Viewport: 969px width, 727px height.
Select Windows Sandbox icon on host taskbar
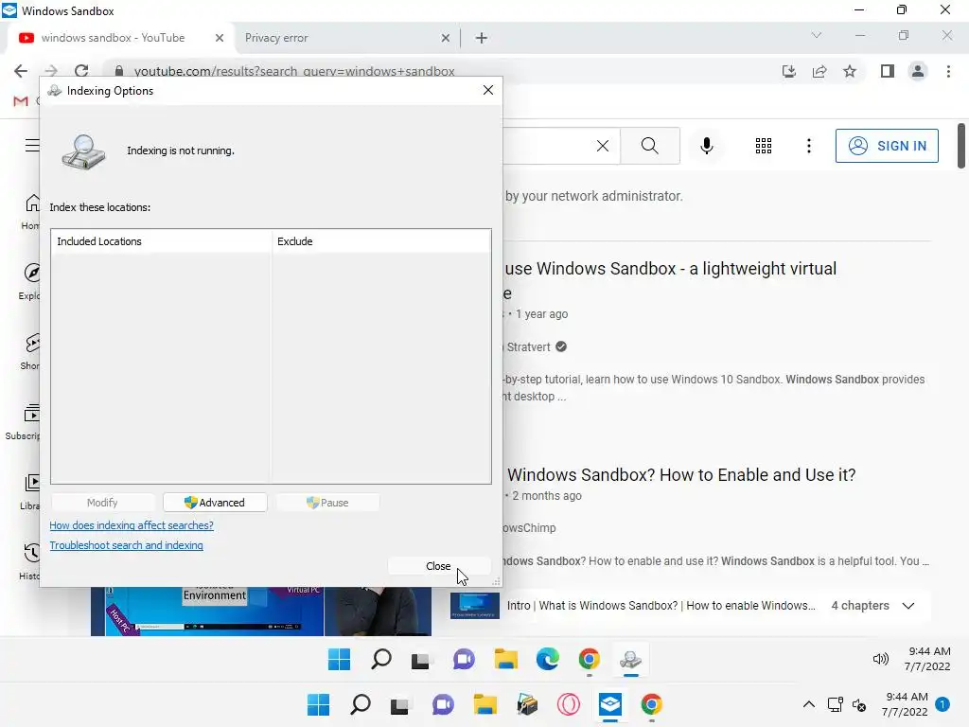[x=610, y=704]
